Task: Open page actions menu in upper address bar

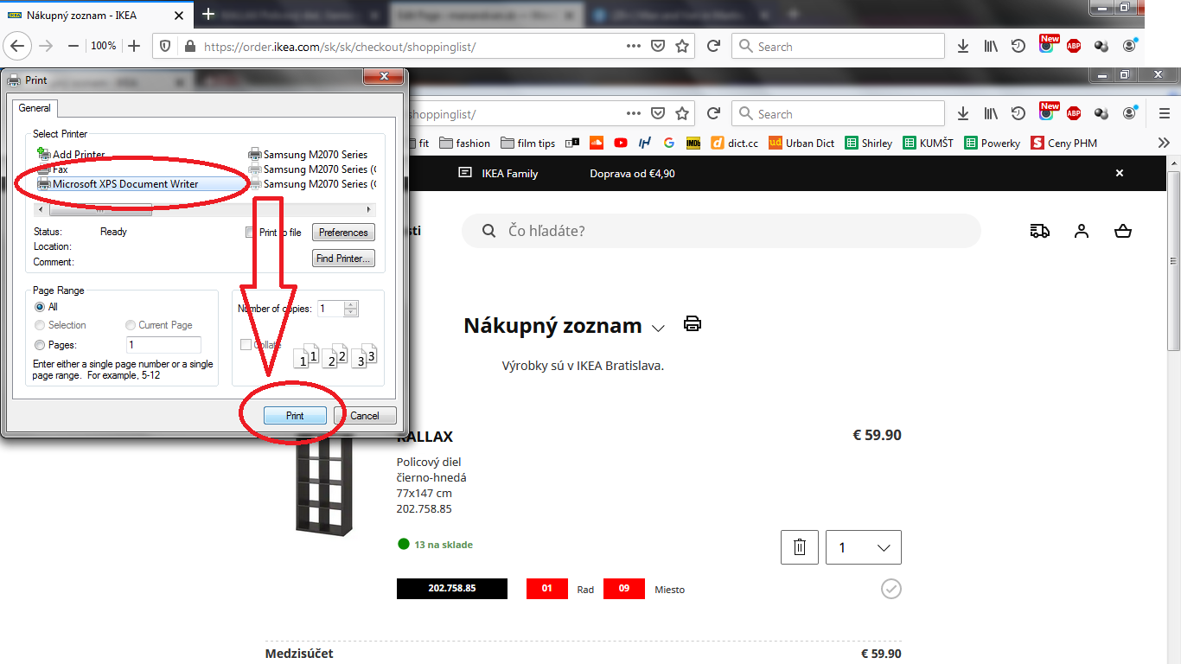Action: coord(634,47)
